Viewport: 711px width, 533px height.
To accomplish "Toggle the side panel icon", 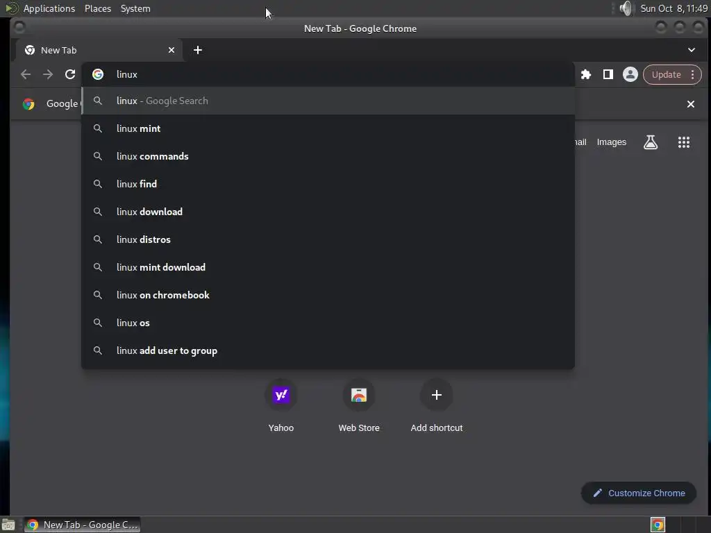I will pos(608,75).
